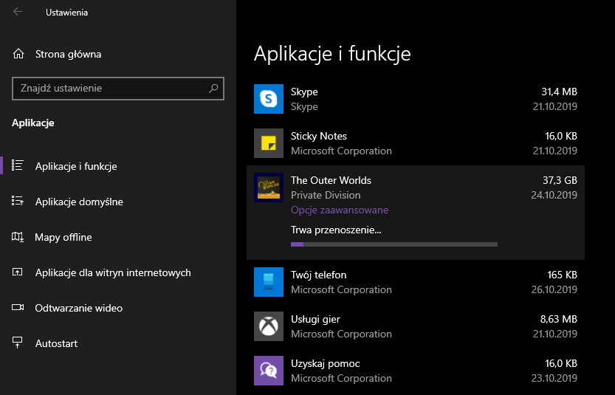Click the 24.10.2019 install date
Screen dimensions: 615x395
click(x=554, y=196)
